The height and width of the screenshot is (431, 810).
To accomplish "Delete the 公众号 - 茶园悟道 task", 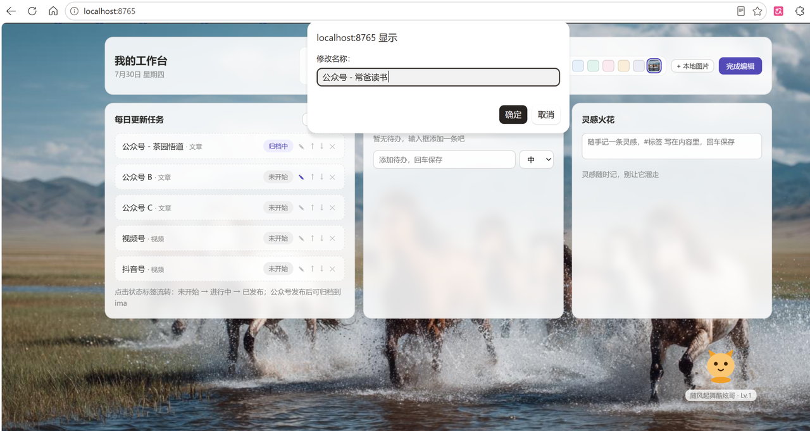I will (332, 146).
